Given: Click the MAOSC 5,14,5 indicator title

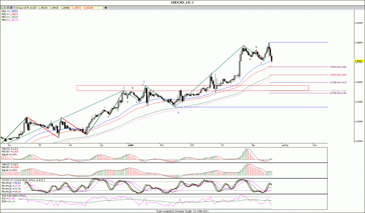Looking at the screenshot, I should (10, 149).
